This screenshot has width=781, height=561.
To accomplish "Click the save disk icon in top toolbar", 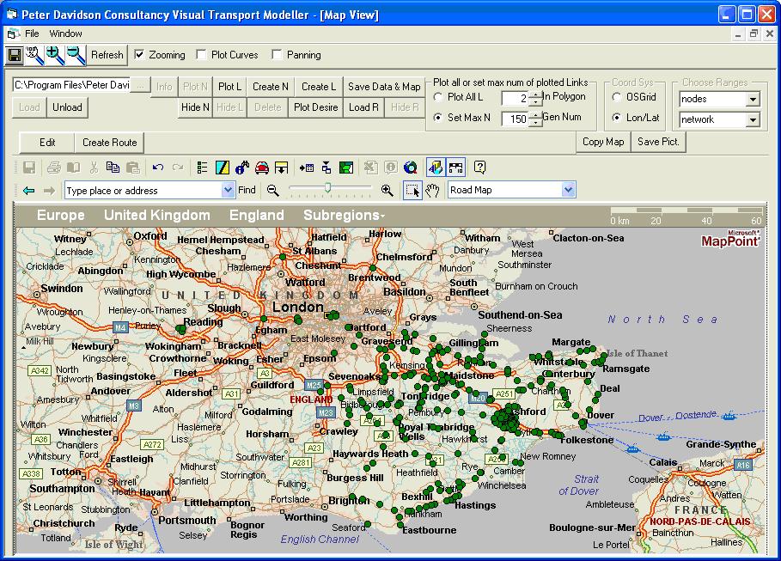I will coord(15,55).
